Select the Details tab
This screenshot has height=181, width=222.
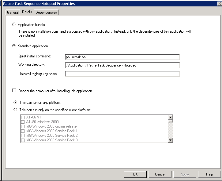27,12
